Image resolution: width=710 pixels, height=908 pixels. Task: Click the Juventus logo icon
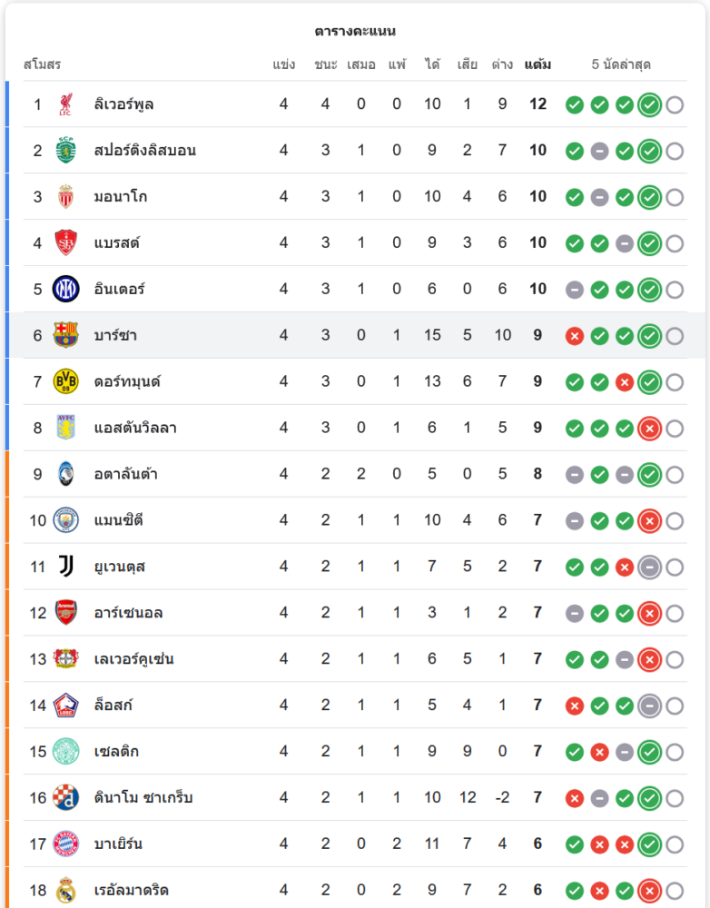(65, 567)
